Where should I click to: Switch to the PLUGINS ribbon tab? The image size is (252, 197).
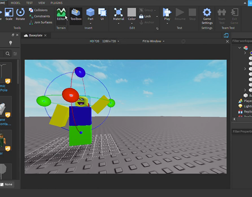point(56,3)
